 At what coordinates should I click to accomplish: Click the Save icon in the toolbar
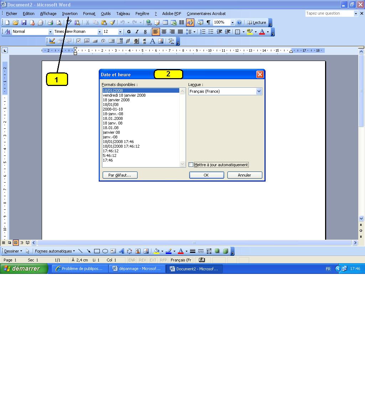(24, 22)
